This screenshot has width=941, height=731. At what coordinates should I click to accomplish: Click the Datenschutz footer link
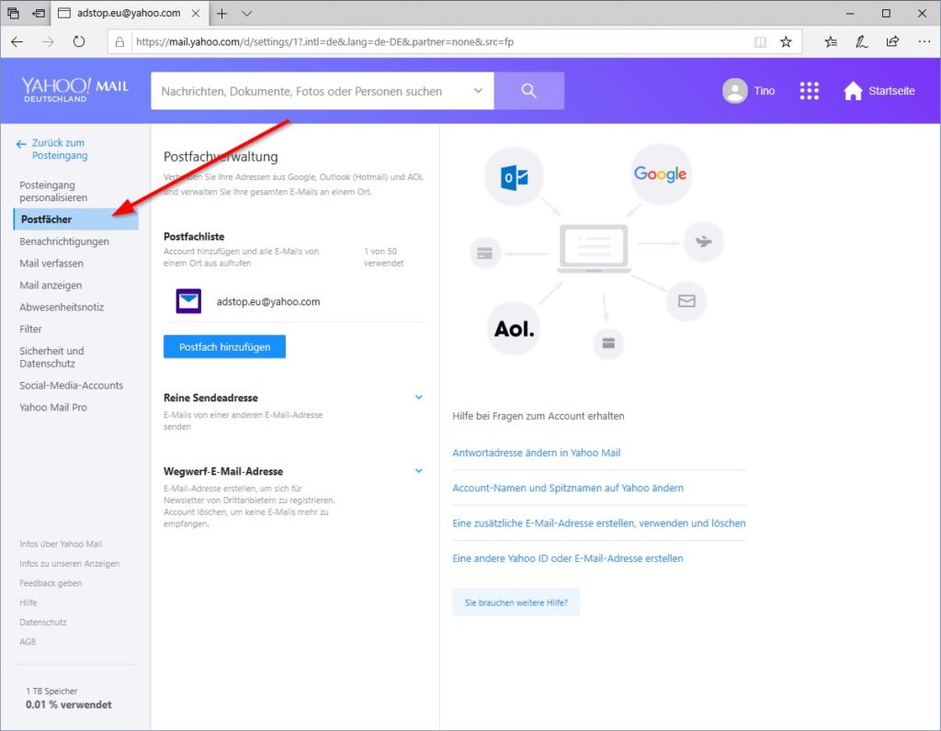[43, 623]
